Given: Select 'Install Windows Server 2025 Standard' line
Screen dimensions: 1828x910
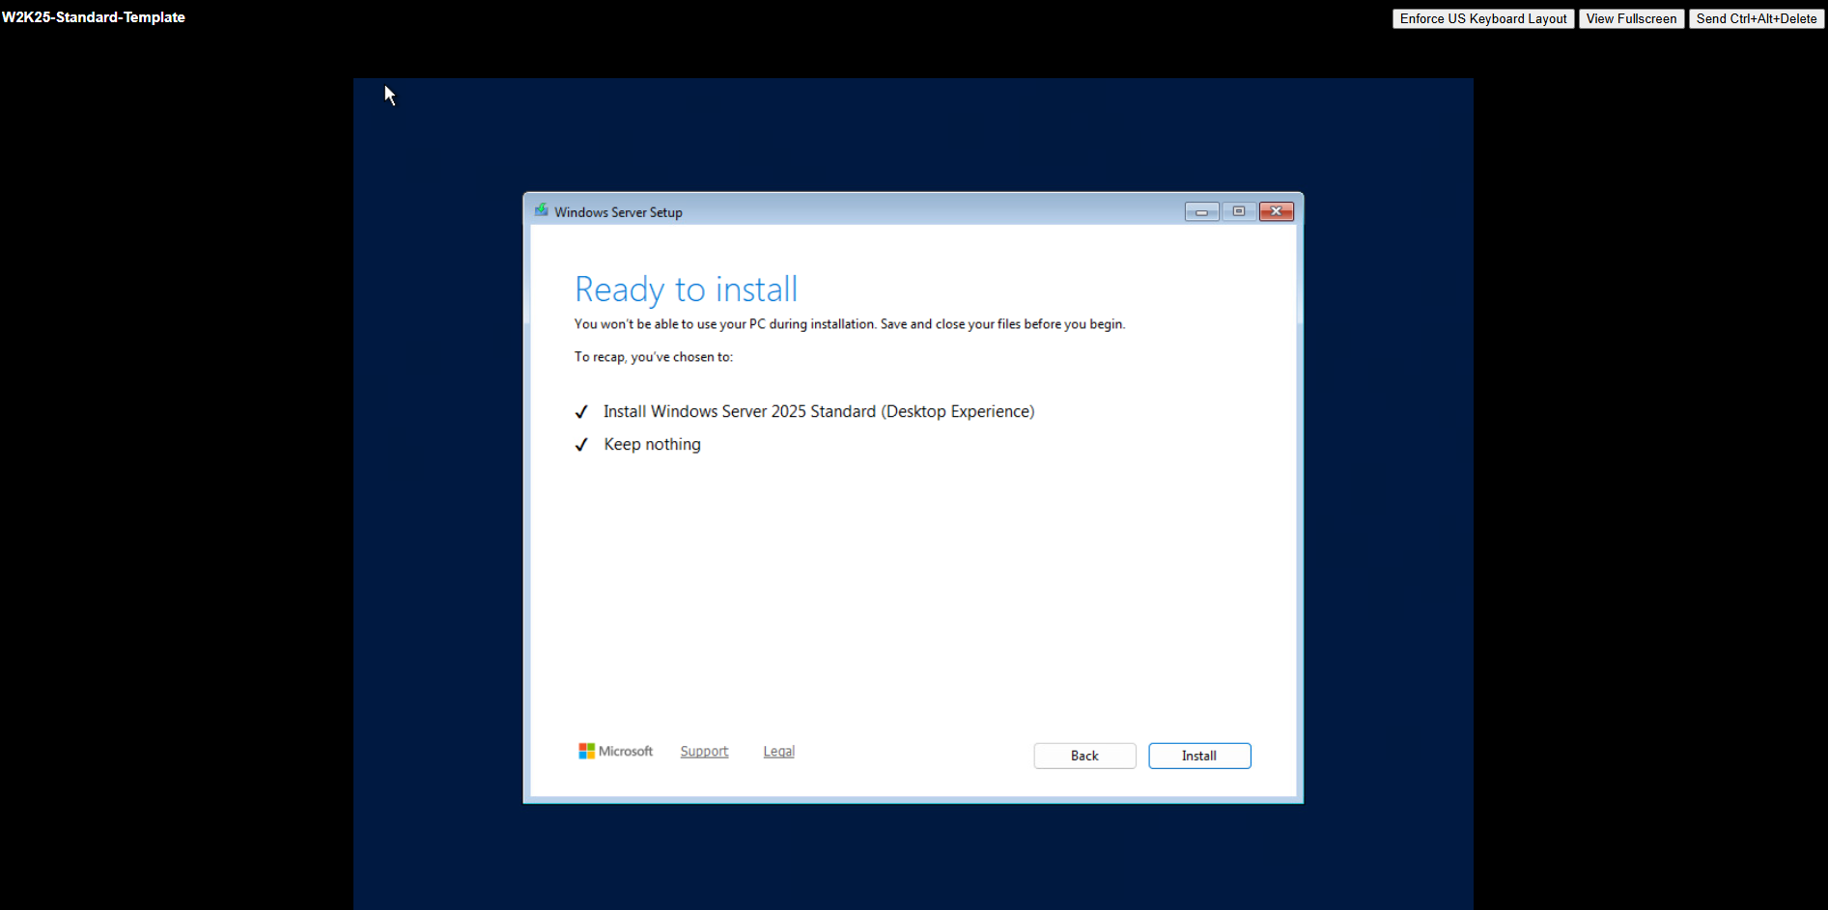Looking at the screenshot, I should 819,411.
